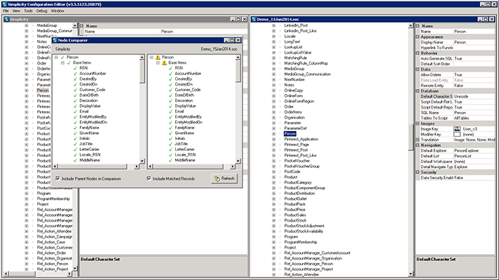
Task: Click the Simplicity child window icon
Action: [6, 19]
